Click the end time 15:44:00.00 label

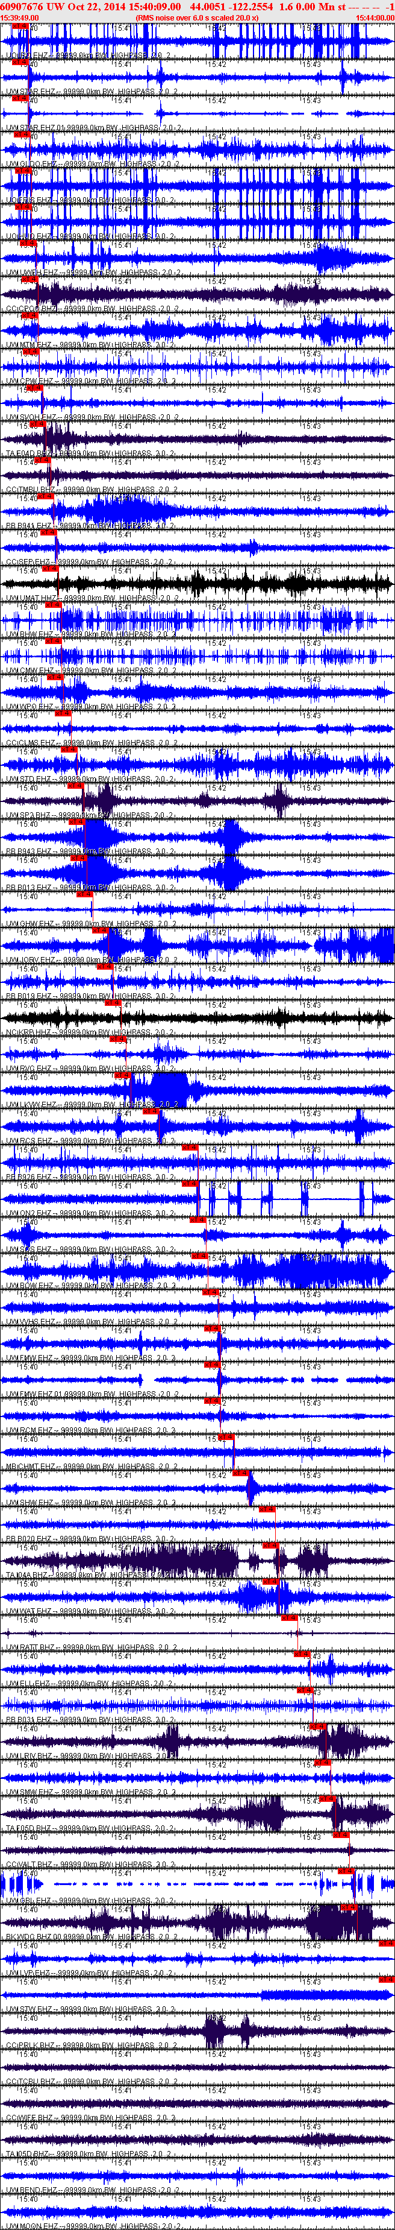click(375, 17)
